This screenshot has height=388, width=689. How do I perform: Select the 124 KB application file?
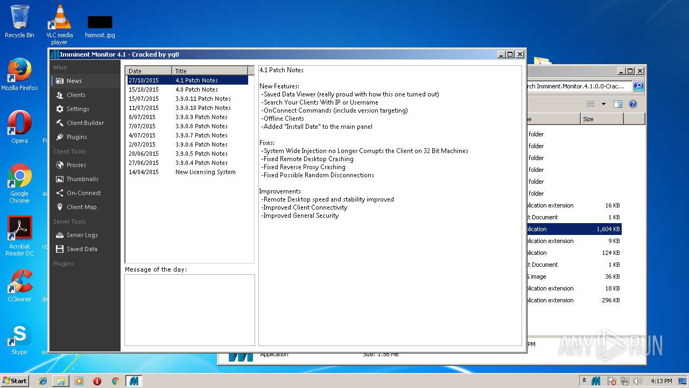(x=574, y=253)
